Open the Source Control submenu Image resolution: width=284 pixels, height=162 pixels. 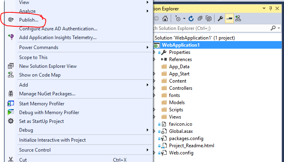[35, 150]
